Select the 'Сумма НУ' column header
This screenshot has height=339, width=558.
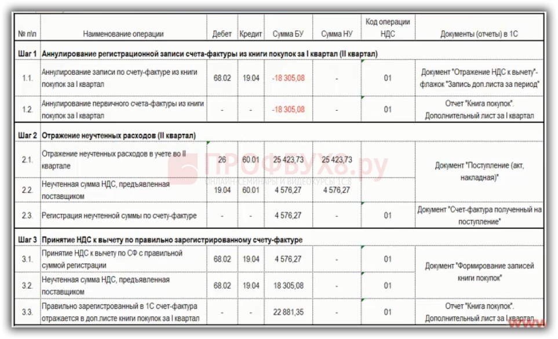(336, 34)
